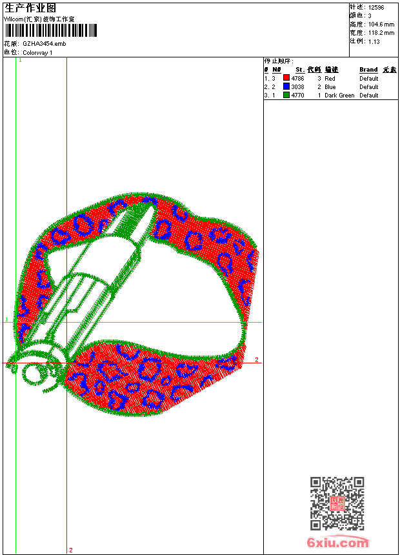This screenshot has height=555, width=400.
Task: Select the width value 118.2 mm
Action: [x=381, y=33]
